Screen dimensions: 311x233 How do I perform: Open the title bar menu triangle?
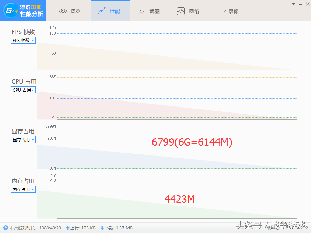click(293, 4)
